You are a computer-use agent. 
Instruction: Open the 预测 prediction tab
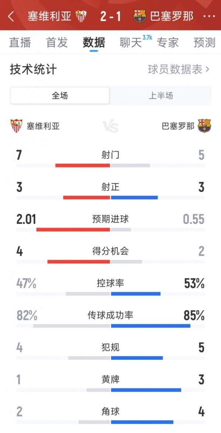(x=205, y=42)
